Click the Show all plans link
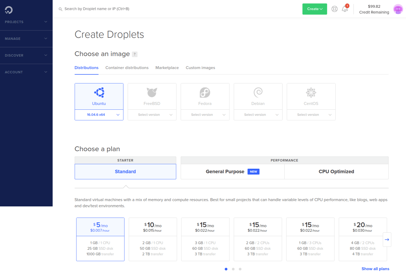Screen dimensions: 406x280 376,269
